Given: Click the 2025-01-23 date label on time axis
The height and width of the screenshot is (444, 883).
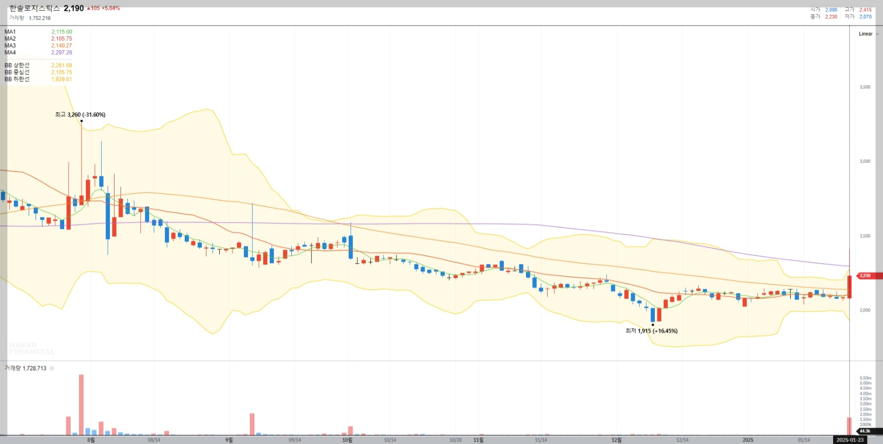Looking at the screenshot, I should (x=850, y=440).
